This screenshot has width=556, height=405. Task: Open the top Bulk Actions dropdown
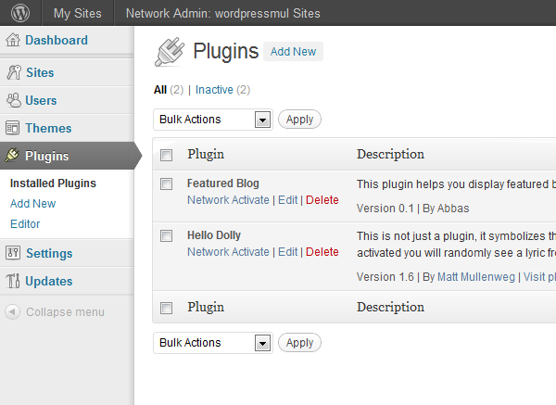213,120
